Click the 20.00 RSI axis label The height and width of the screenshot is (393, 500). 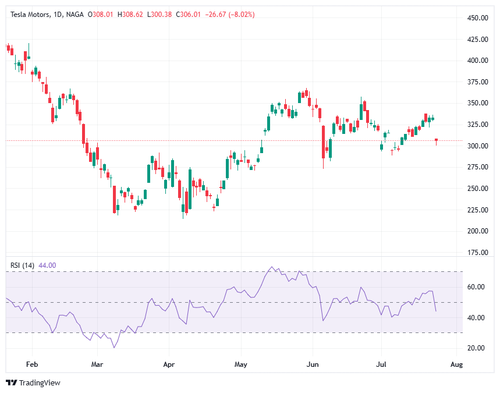(x=476, y=348)
